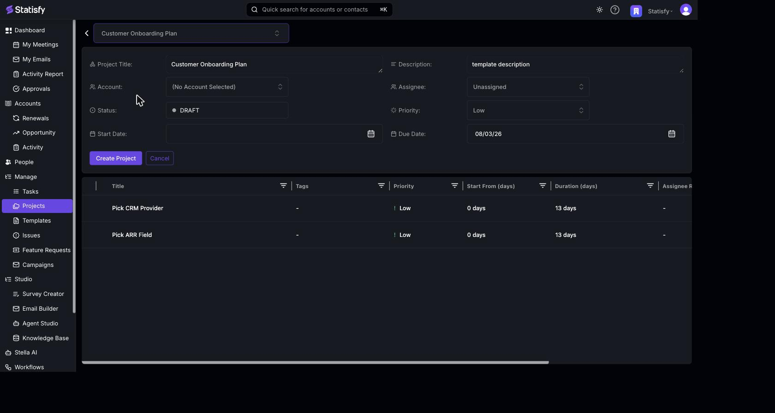Viewport: 775px width, 413px height.
Task: Open the Customer Onboarding Plan template selector
Action: click(191, 33)
